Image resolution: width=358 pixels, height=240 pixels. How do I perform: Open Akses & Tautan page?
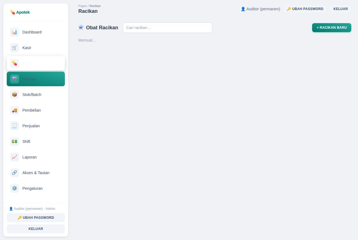click(36, 173)
